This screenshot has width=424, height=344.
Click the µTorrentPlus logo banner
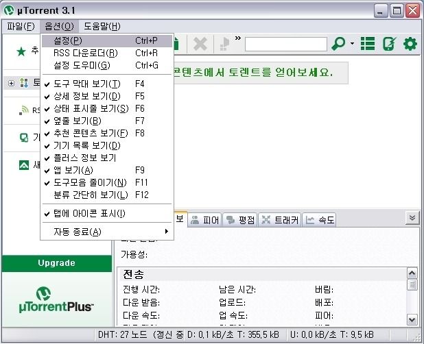coord(56,300)
